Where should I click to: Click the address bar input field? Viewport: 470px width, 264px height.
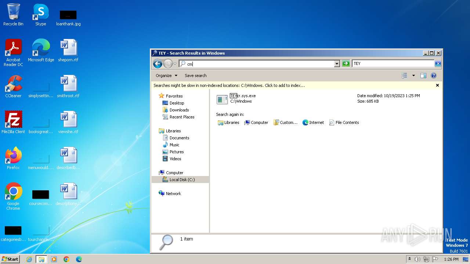tap(257, 64)
